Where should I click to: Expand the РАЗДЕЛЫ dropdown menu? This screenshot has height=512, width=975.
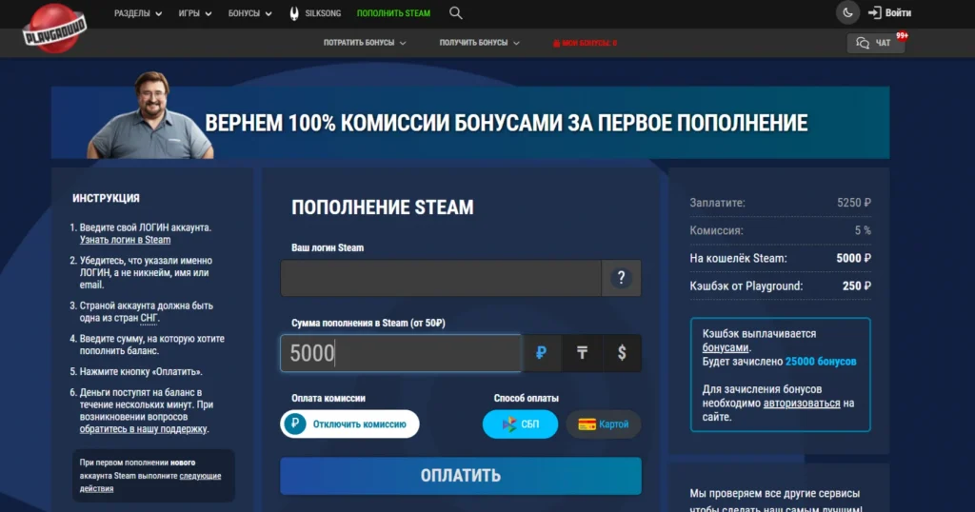(138, 13)
